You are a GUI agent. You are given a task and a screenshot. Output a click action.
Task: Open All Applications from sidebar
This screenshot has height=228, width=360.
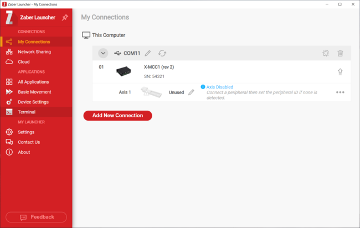(33, 82)
